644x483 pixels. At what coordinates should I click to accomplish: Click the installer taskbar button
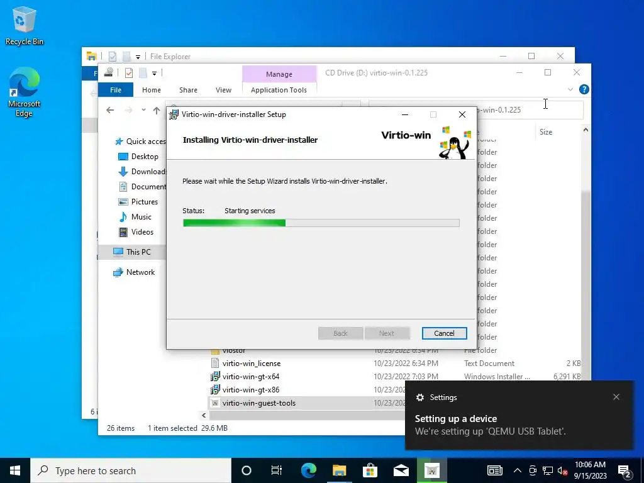[431, 470]
